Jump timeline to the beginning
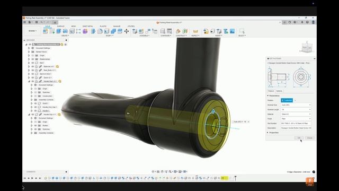339x191 pixels. (x=25, y=178)
